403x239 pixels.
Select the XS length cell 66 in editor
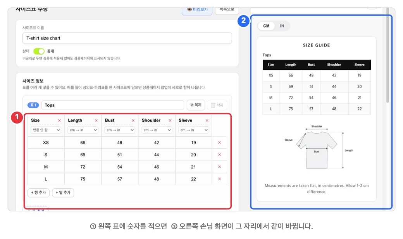83,143
